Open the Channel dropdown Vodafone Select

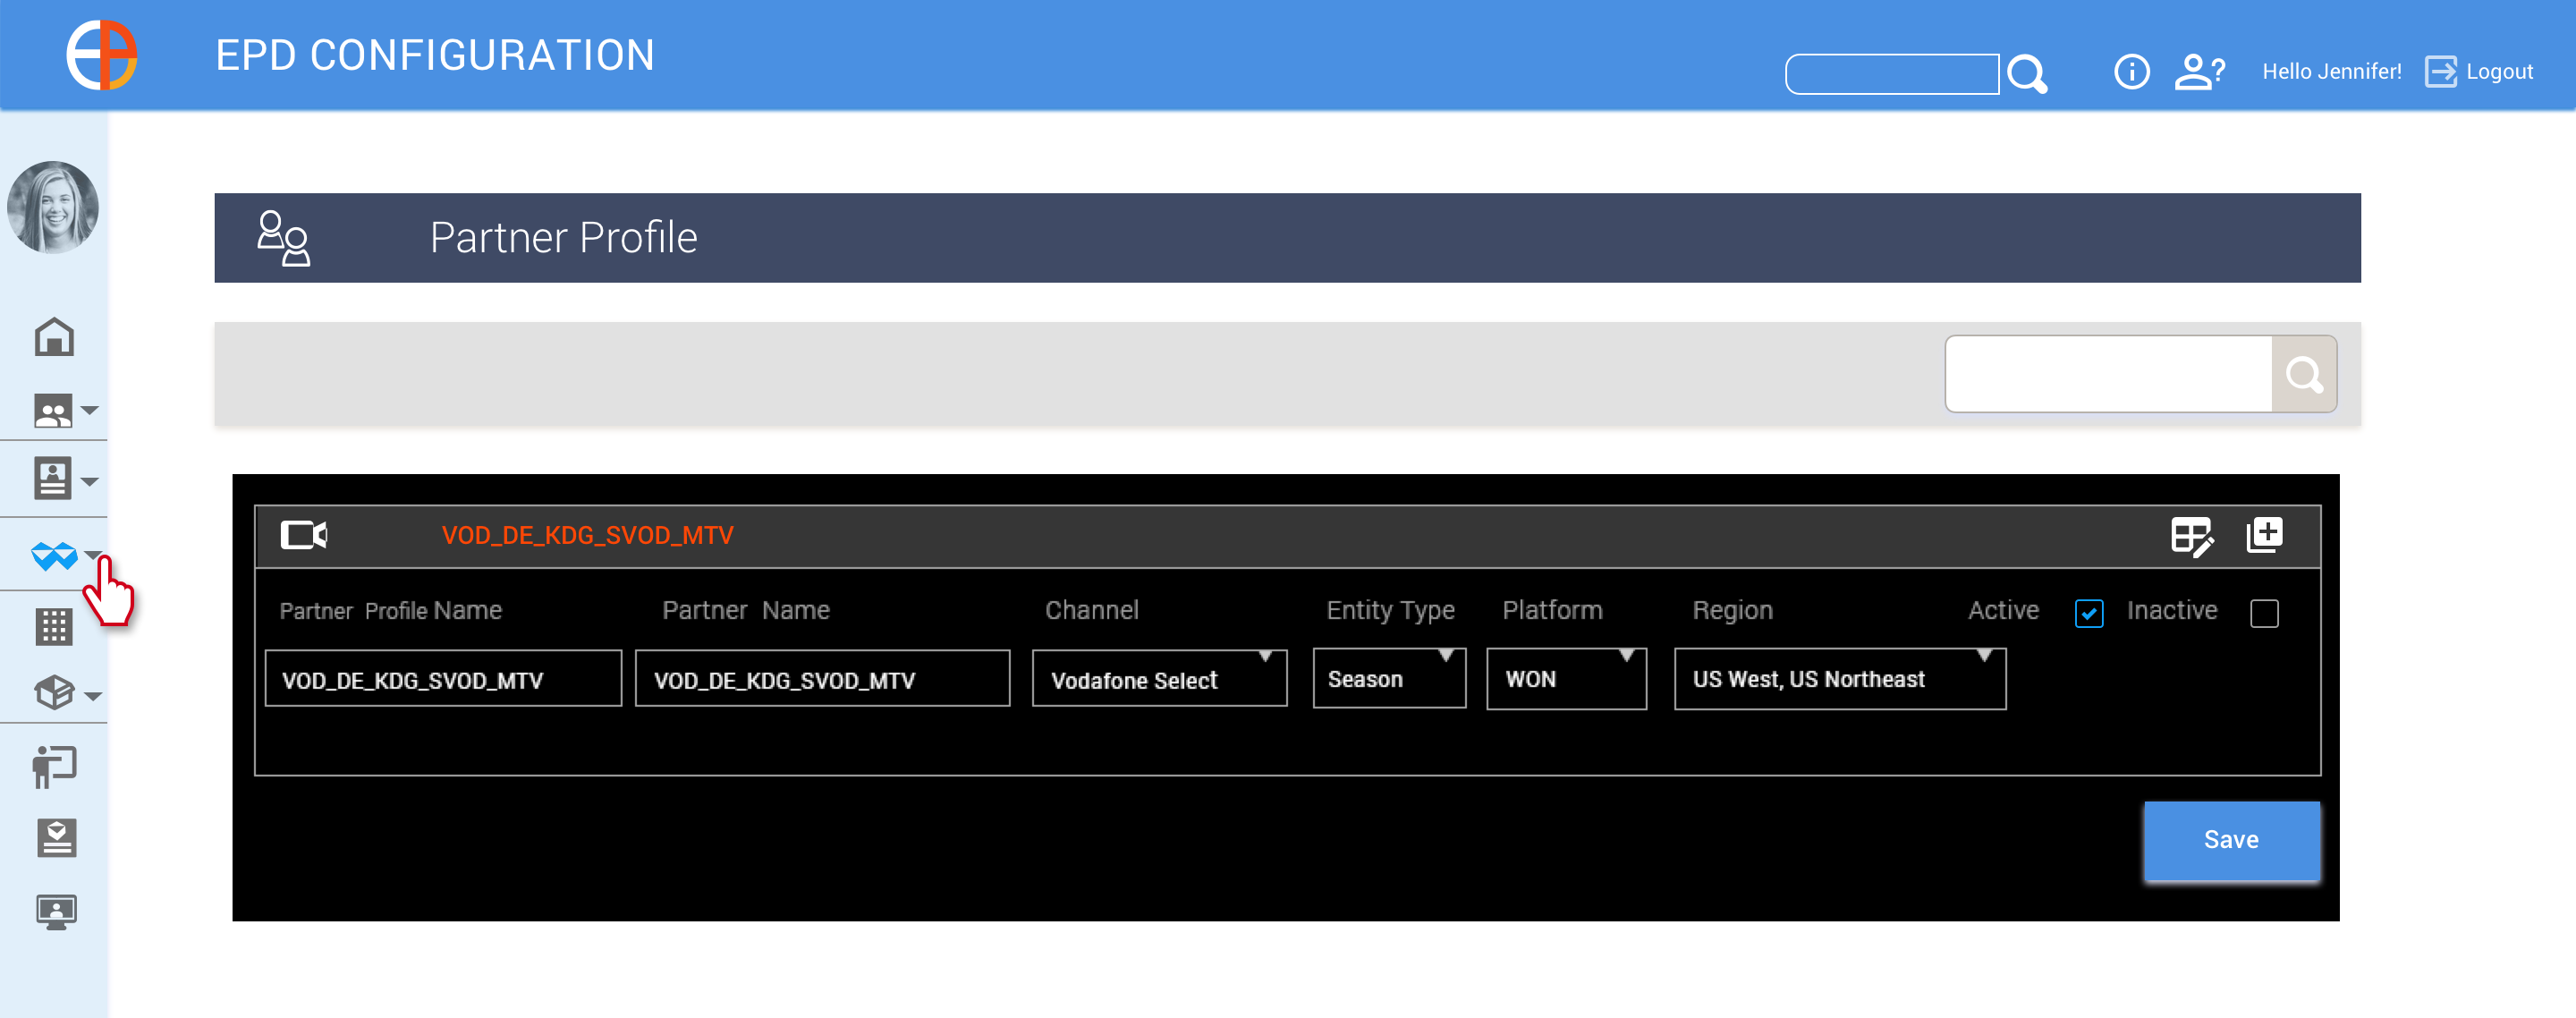click(1158, 679)
